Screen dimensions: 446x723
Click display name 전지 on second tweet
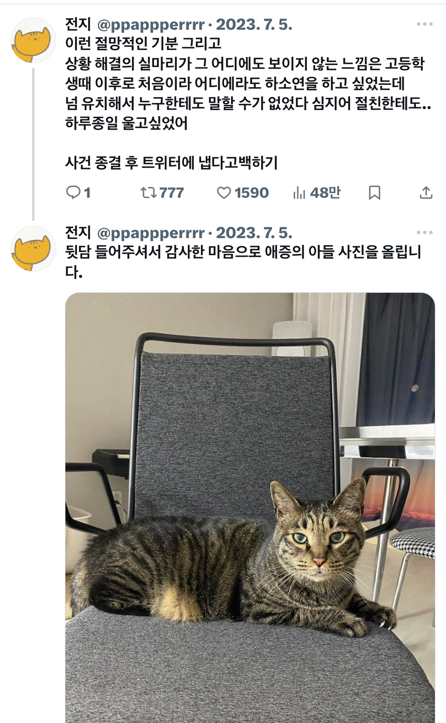(x=78, y=232)
